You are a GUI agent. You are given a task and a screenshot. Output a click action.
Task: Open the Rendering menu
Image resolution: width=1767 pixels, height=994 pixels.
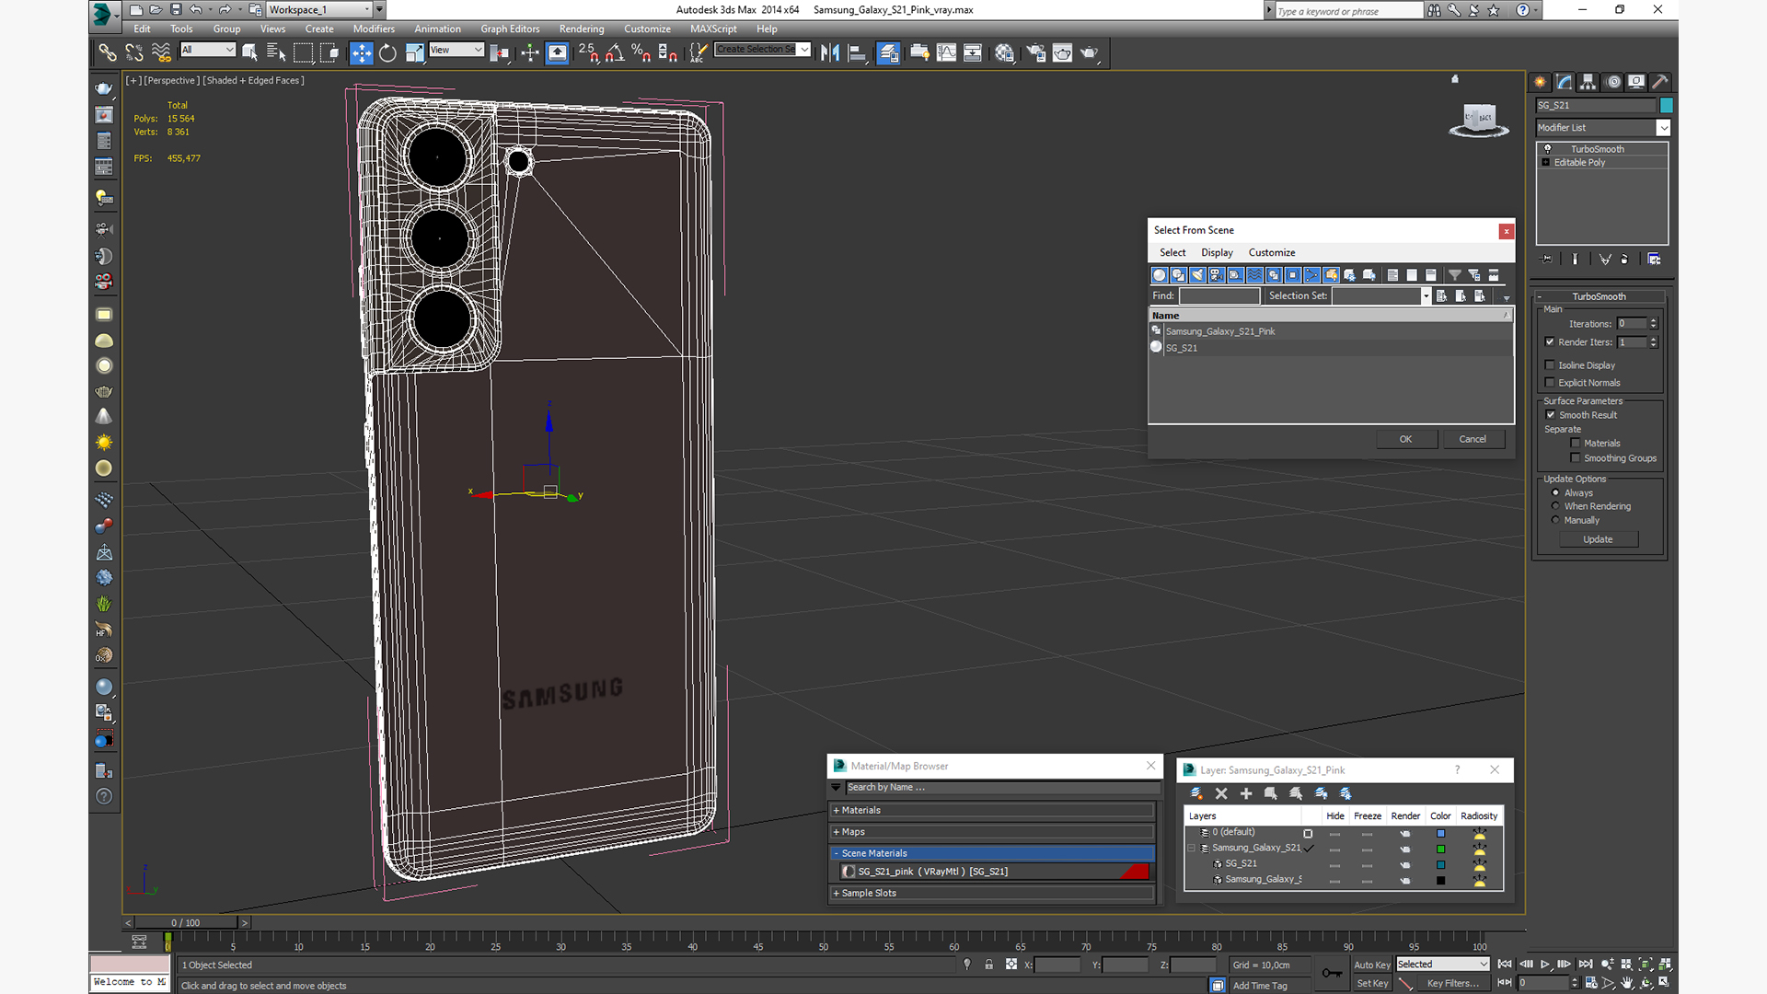(582, 29)
